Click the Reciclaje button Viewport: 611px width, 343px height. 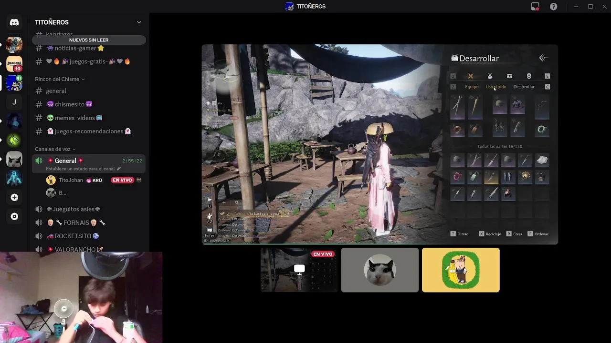[x=490, y=234]
